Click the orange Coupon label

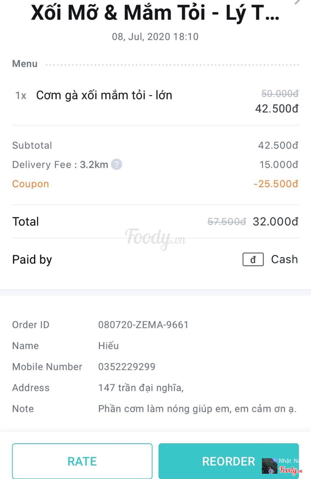(x=31, y=184)
